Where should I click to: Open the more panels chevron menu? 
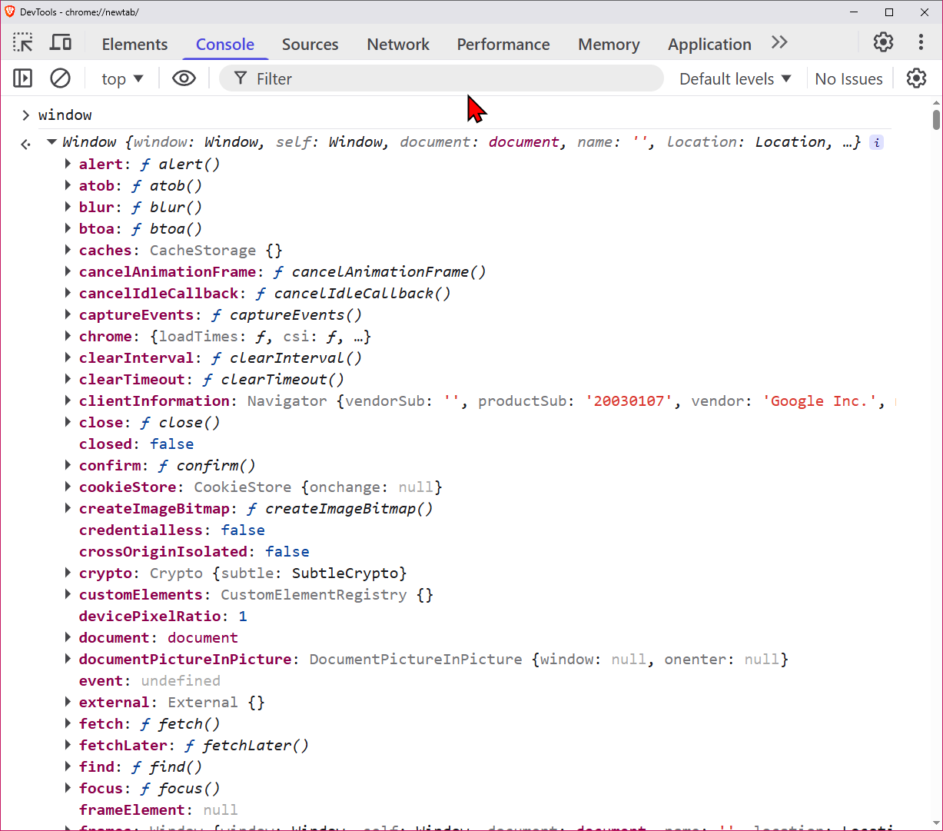[x=779, y=43]
